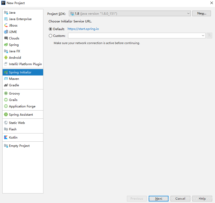Image resolution: width=215 pixels, height=203 pixels.
Task: Click the Application Forge icon
Action: coord(6,106)
